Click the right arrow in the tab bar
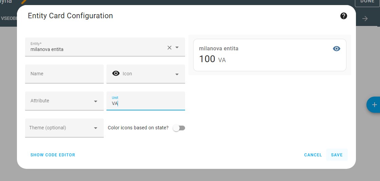380x181 pixels. 365,19
